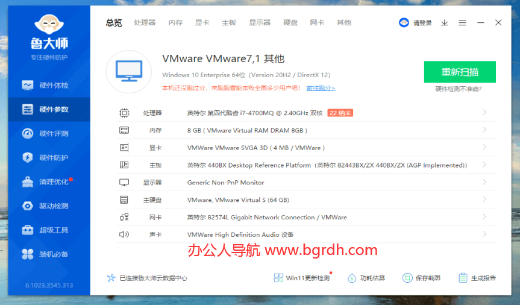Image resolution: width=520 pixels, height=305 pixels.
Task: Open 功耗估算 power estimate
Action: [x=366, y=278]
